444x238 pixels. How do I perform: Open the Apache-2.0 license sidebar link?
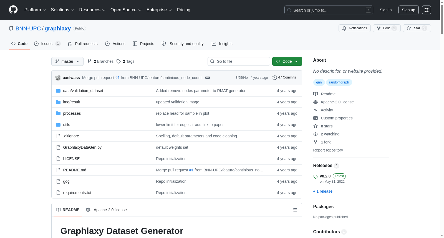[x=334, y=102]
